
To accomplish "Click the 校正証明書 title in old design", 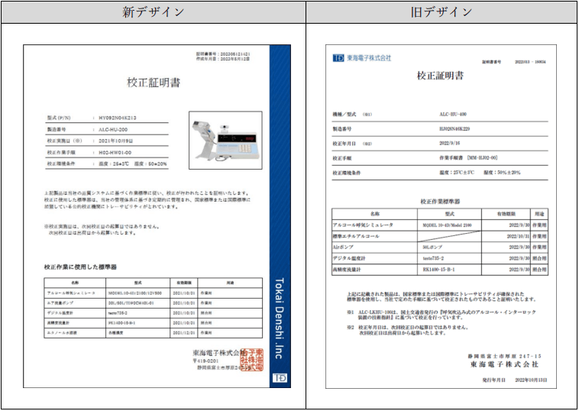I will click(x=440, y=76).
